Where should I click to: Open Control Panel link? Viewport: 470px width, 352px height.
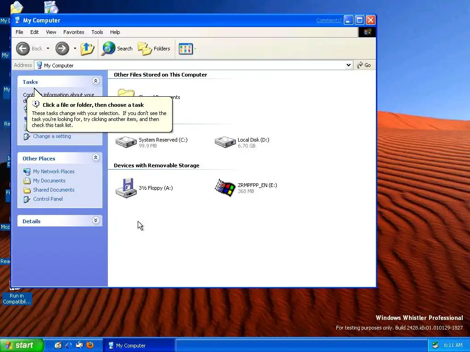(48, 199)
